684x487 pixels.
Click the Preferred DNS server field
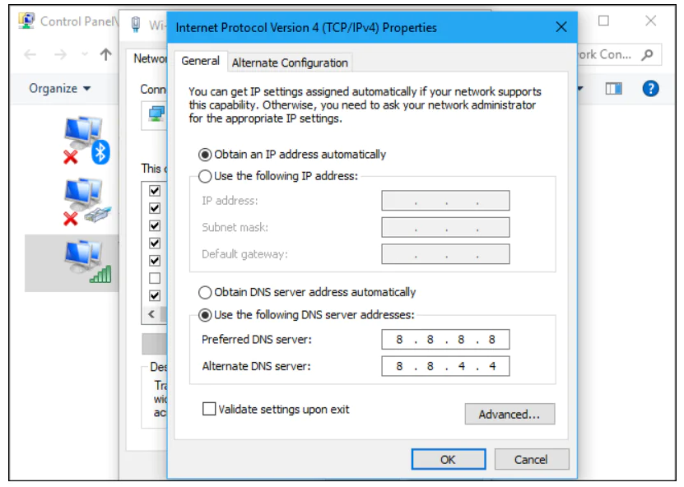tap(445, 340)
